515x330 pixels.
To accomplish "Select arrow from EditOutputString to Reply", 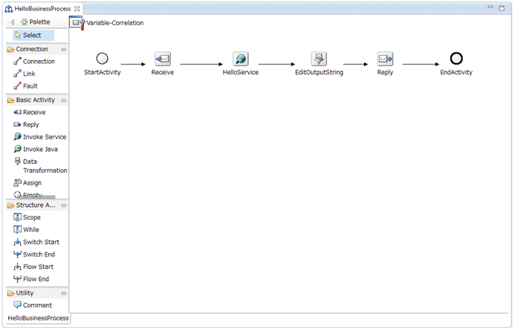I will [x=356, y=65].
